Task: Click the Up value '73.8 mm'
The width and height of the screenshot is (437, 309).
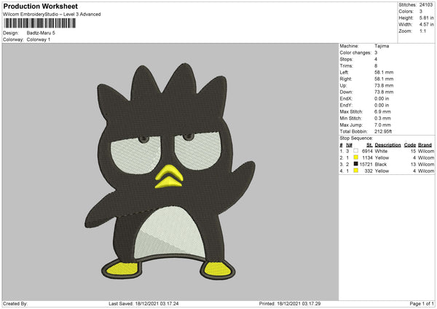Action: tap(384, 85)
